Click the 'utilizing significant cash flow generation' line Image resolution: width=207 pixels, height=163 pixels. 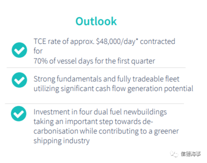coord(113,89)
